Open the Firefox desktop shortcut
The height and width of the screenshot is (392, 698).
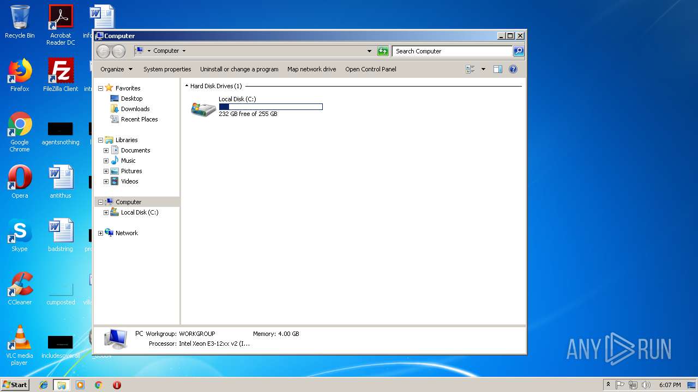click(x=20, y=75)
